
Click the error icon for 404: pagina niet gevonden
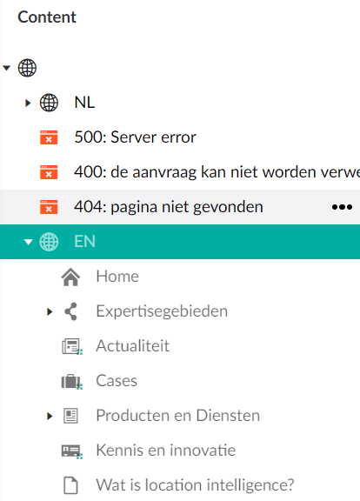point(49,207)
